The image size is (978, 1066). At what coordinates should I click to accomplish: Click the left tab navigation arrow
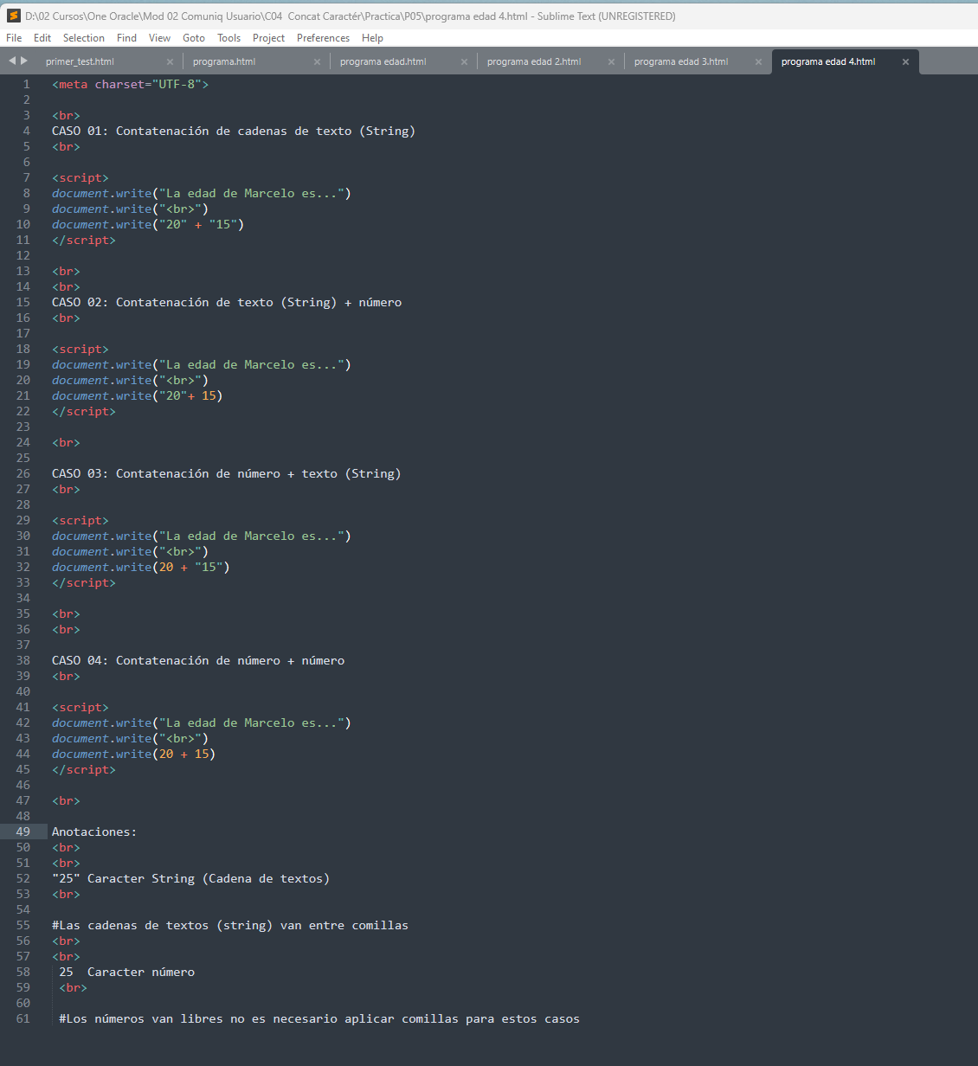click(12, 61)
